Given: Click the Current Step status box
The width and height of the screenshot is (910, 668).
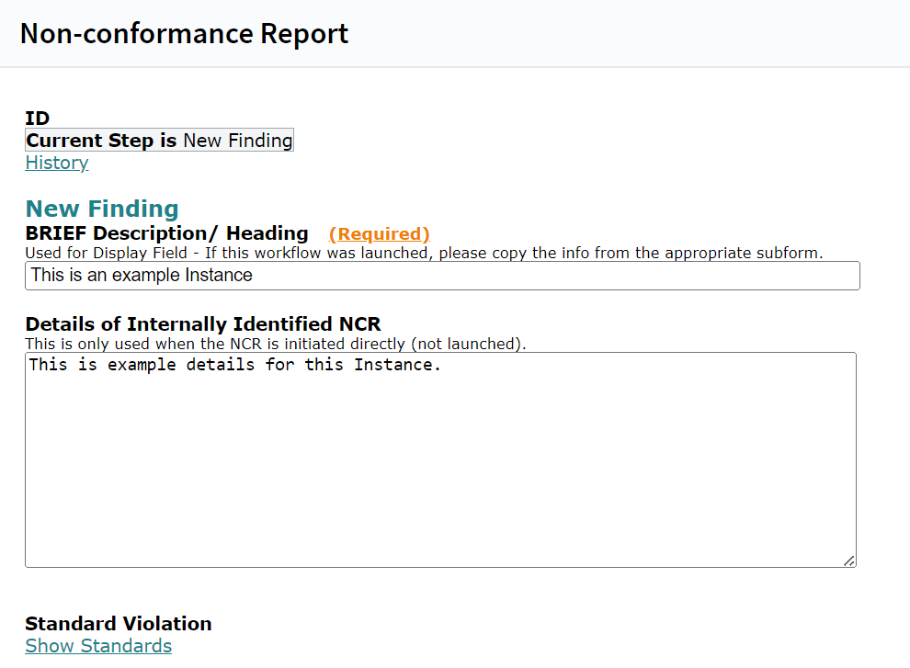Looking at the screenshot, I should click(x=159, y=141).
